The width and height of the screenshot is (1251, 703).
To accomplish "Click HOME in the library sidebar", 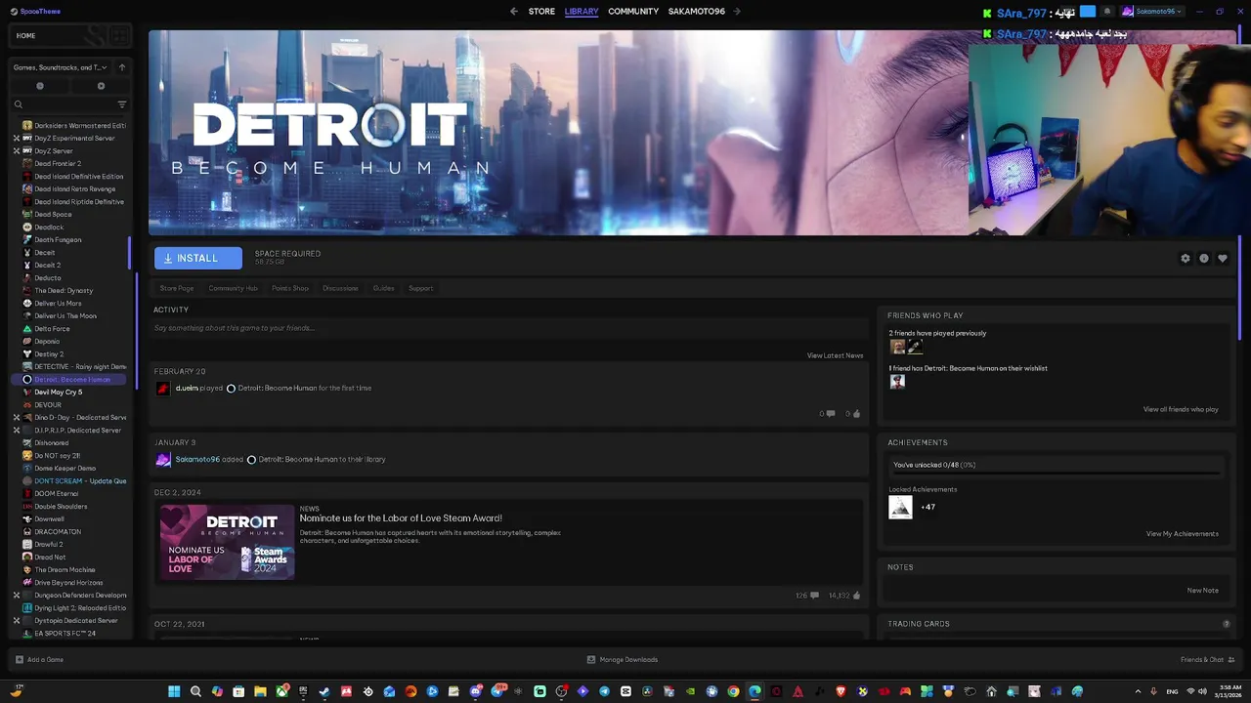I will (x=26, y=35).
